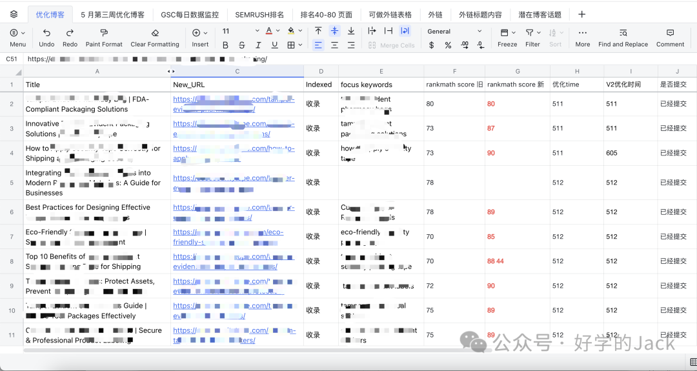Increase decimal places
The height and width of the screenshot is (371, 697).
465,45
